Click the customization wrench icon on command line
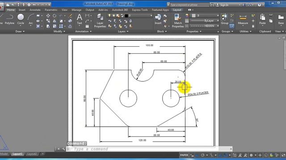The width and height of the screenshot is (286, 160). 63,149
